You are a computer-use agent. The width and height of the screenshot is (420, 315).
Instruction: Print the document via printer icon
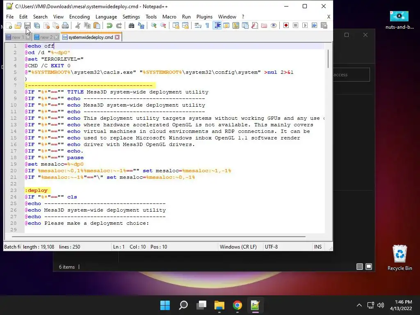point(65,25)
